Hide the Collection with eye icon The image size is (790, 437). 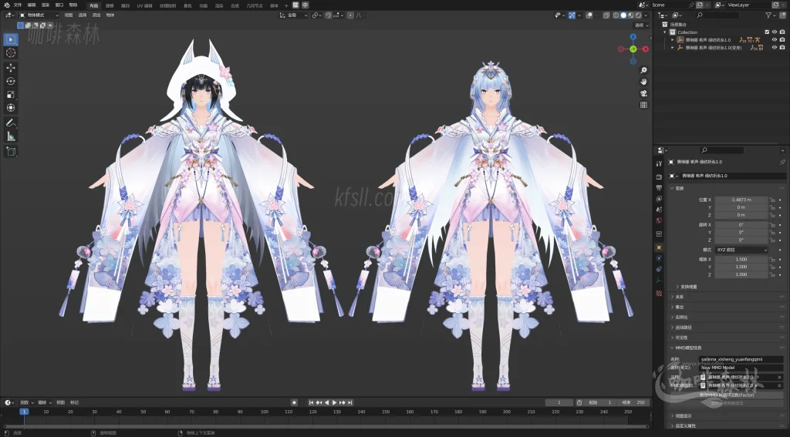tap(775, 32)
